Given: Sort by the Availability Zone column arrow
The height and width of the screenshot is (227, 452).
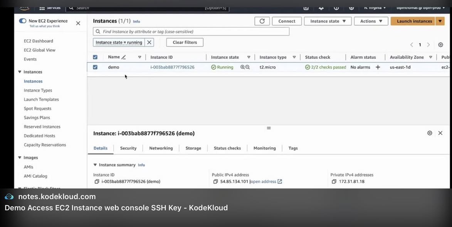Looking at the screenshot, I should click(x=431, y=57).
